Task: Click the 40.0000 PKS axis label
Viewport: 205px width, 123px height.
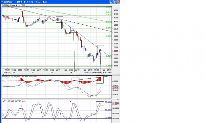Action: pos(115,113)
